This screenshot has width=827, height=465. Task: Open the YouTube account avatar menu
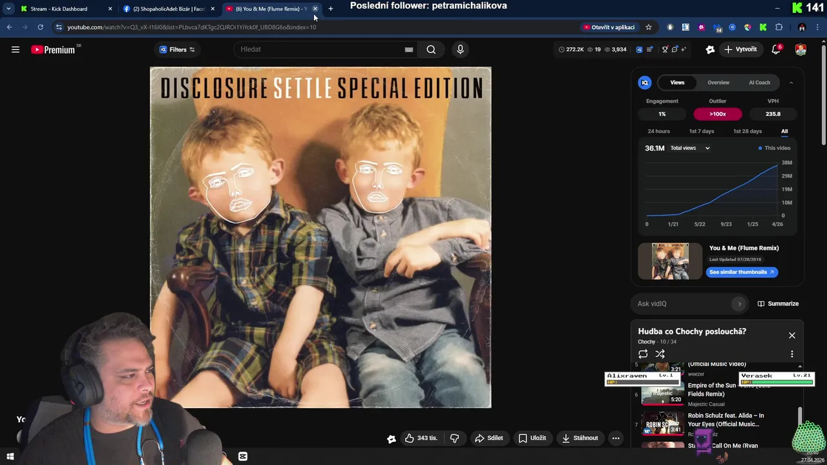coord(801,49)
